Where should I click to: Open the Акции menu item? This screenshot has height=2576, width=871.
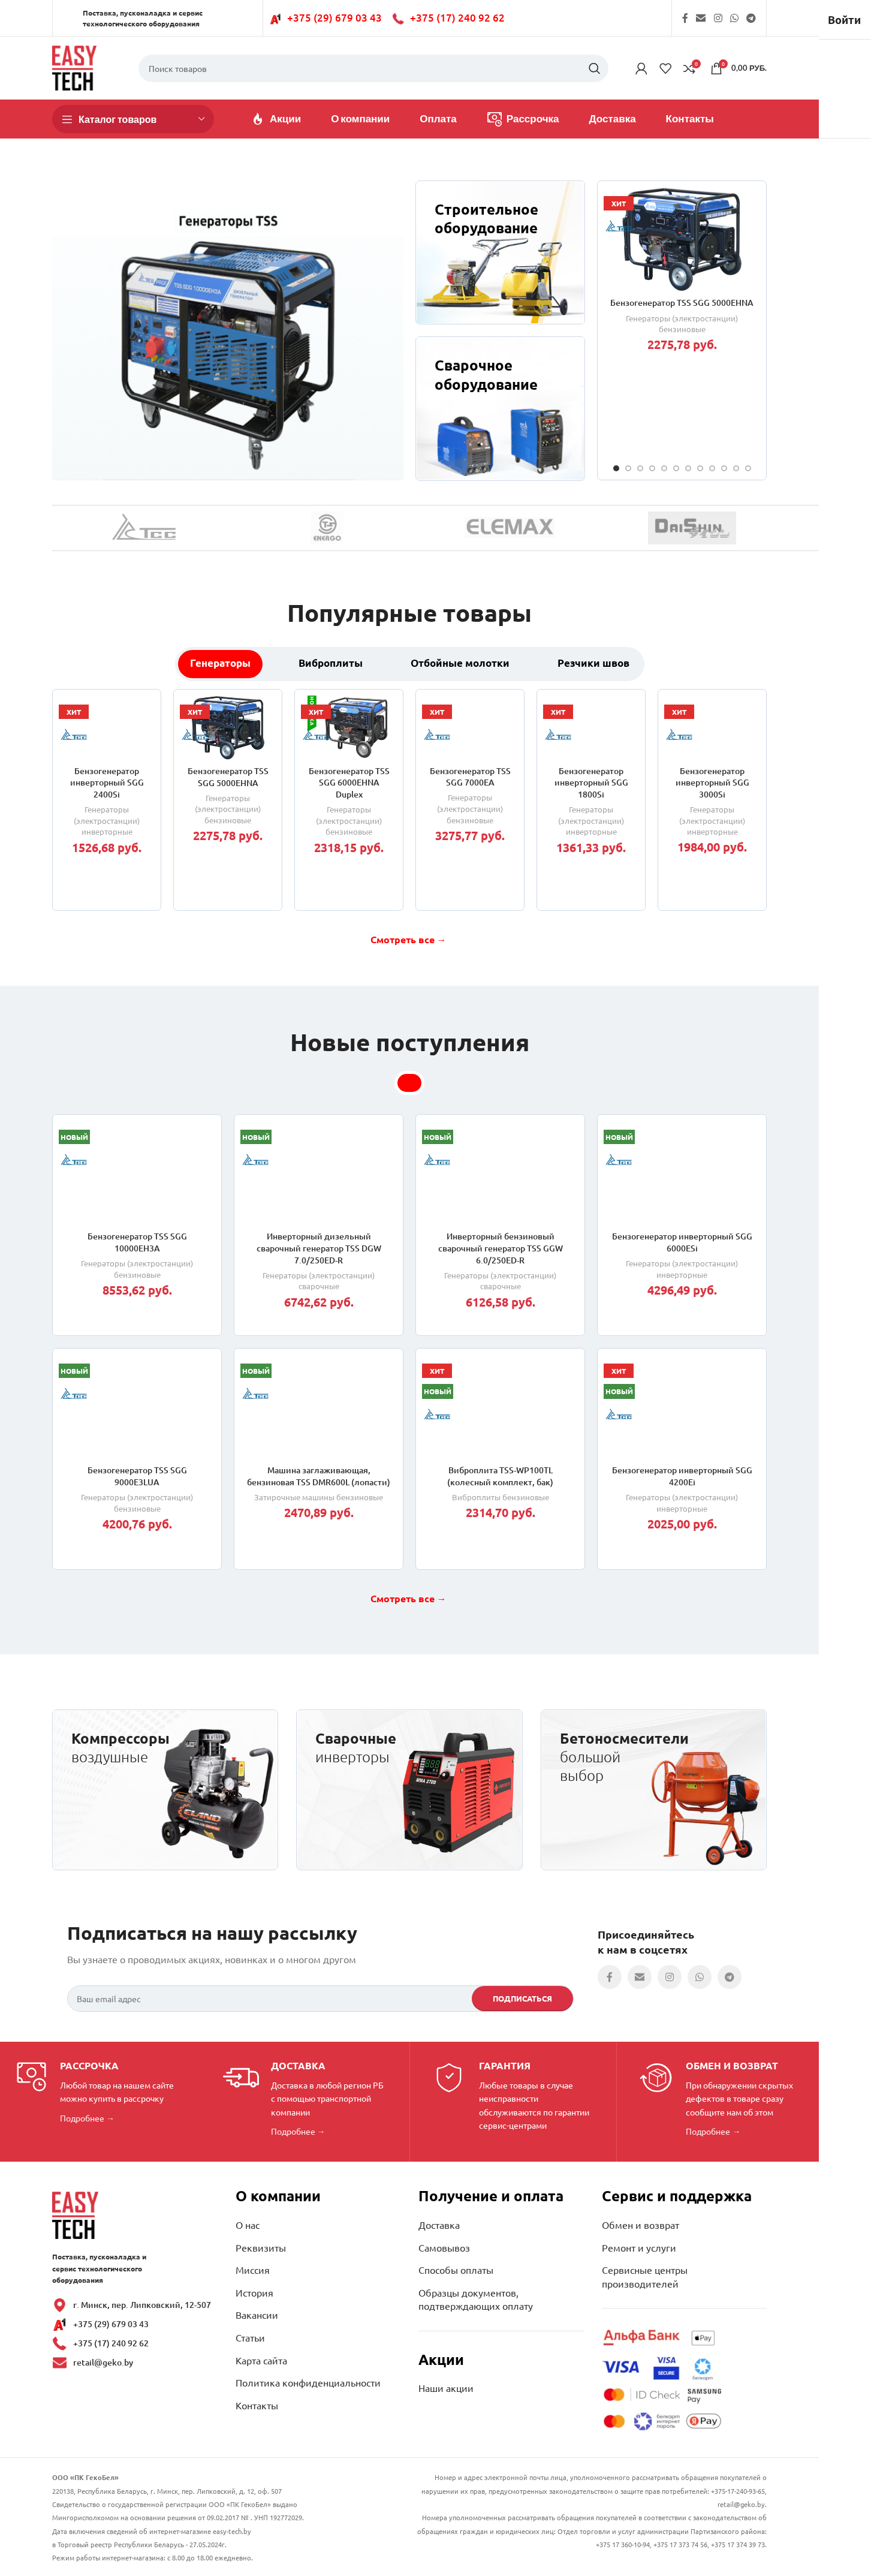coord(276,119)
